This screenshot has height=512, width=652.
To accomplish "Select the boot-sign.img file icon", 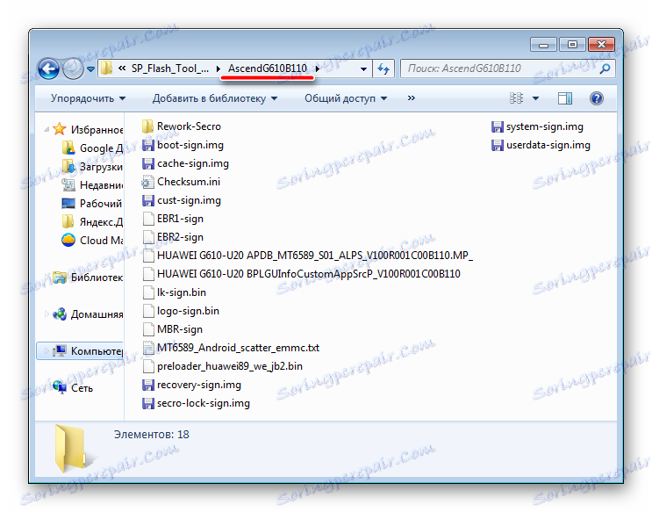I will (x=147, y=145).
